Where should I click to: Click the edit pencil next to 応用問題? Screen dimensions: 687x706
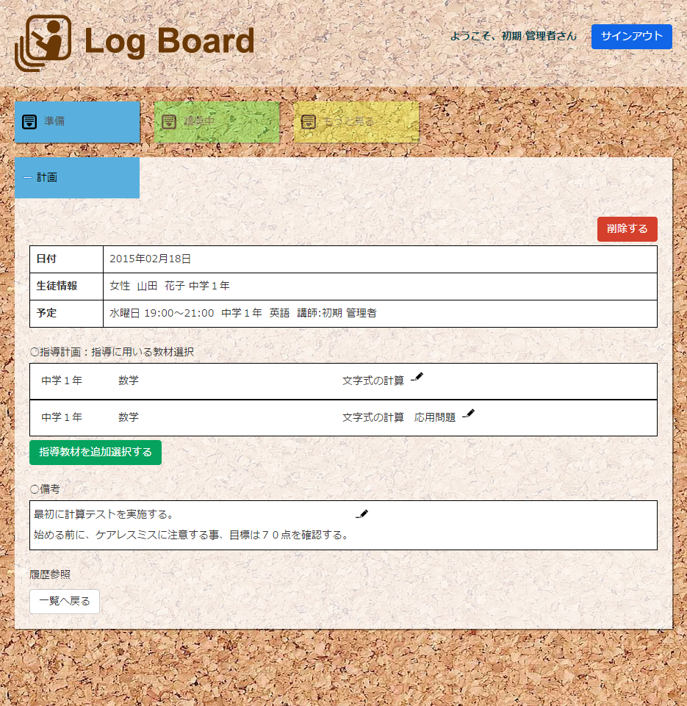click(x=469, y=414)
